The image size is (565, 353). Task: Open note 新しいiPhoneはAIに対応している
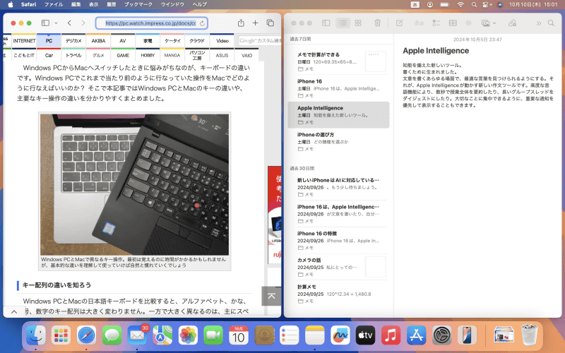[338, 187]
